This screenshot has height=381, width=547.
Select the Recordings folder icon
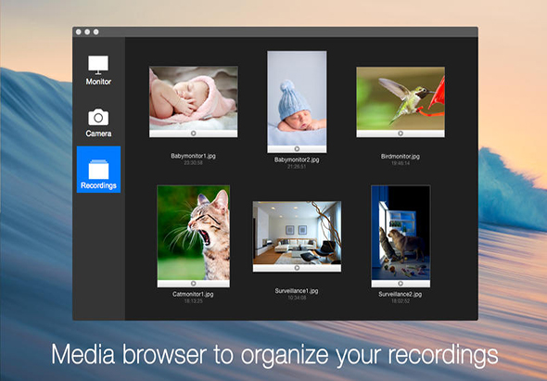click(x=98, y=170)
